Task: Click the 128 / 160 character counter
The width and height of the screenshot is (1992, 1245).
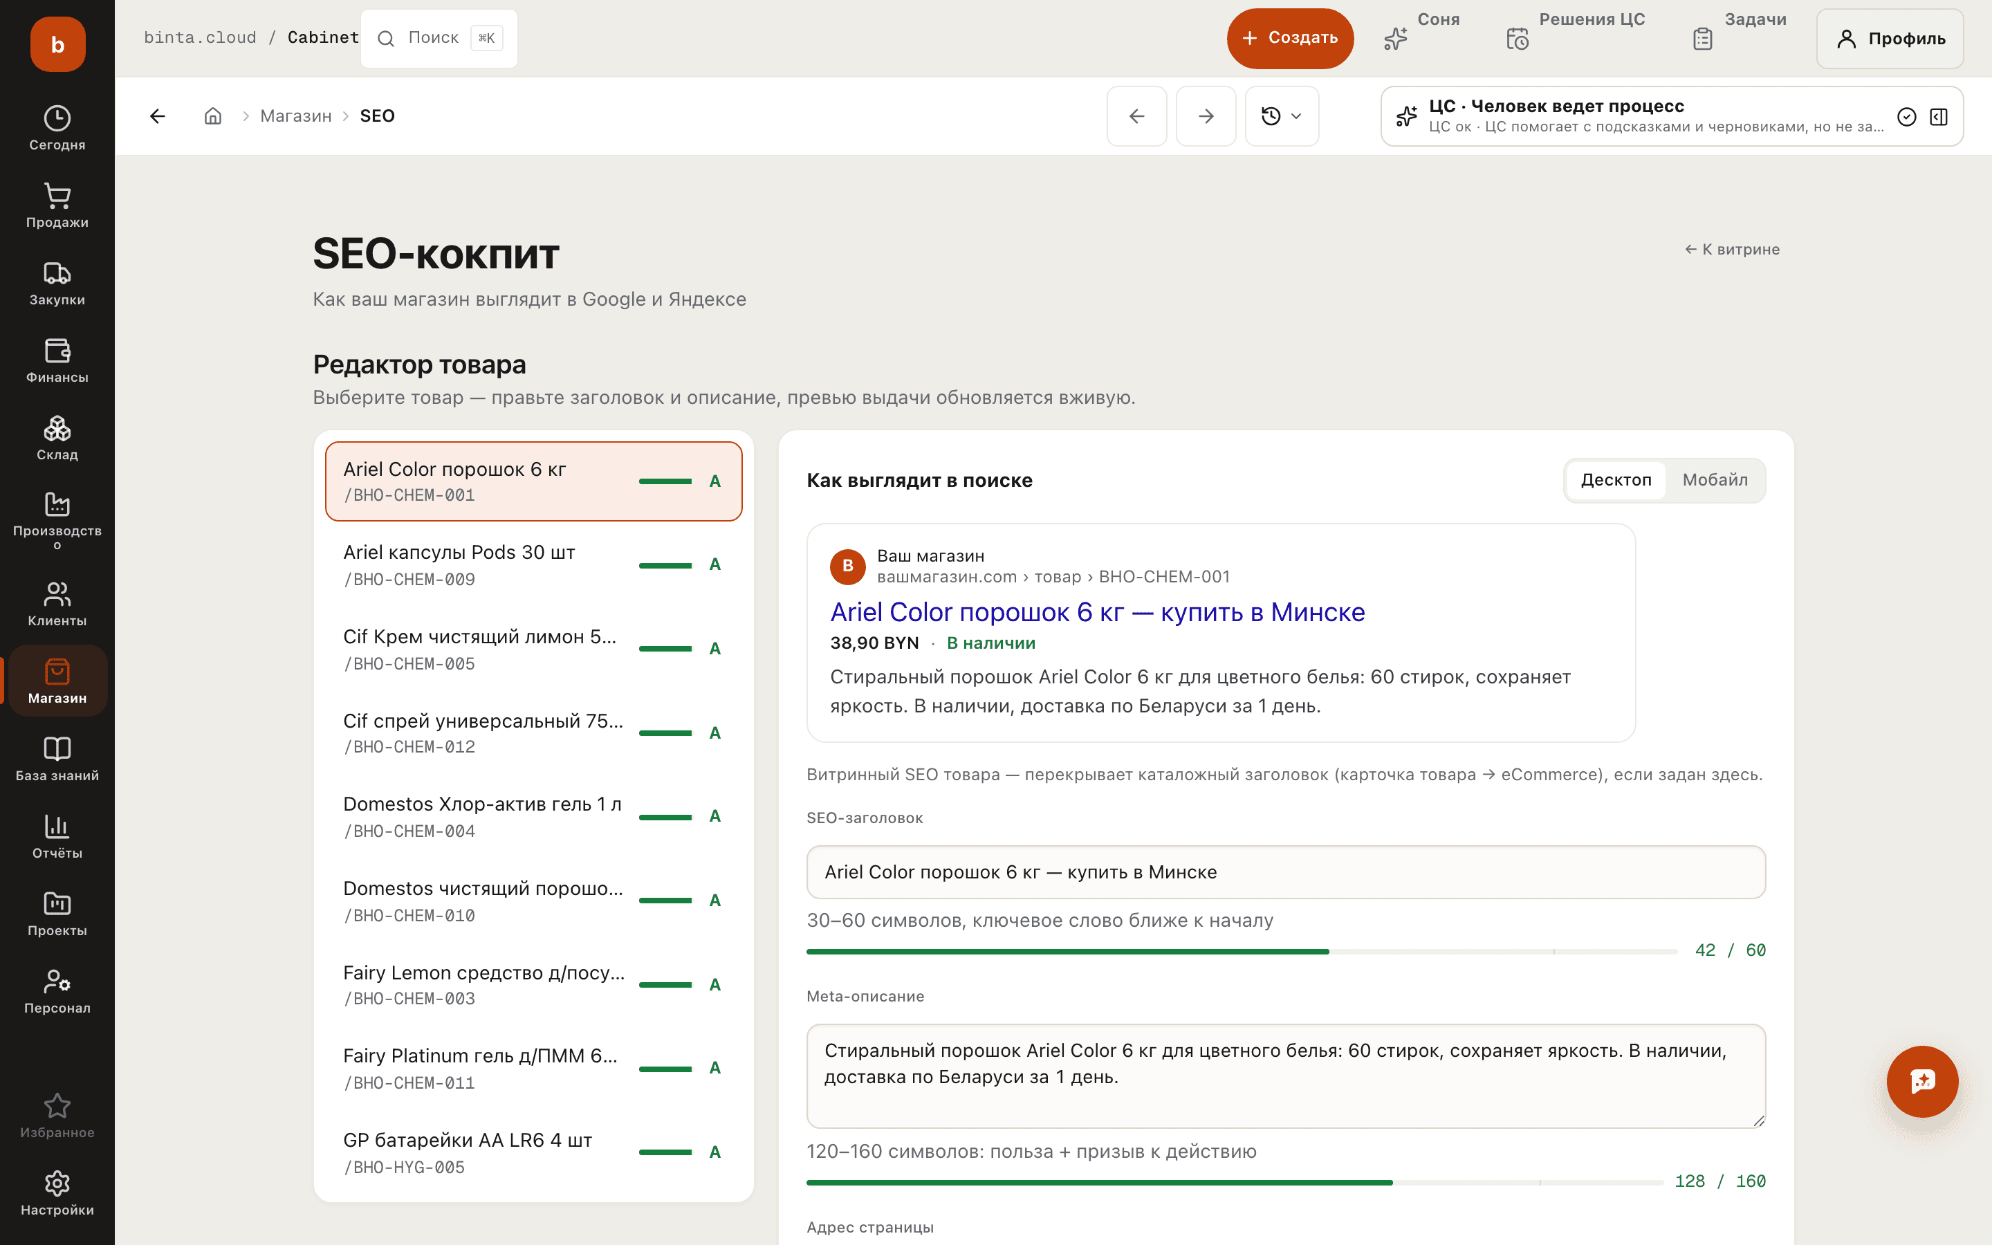Action: [x=1720, y=1181]
